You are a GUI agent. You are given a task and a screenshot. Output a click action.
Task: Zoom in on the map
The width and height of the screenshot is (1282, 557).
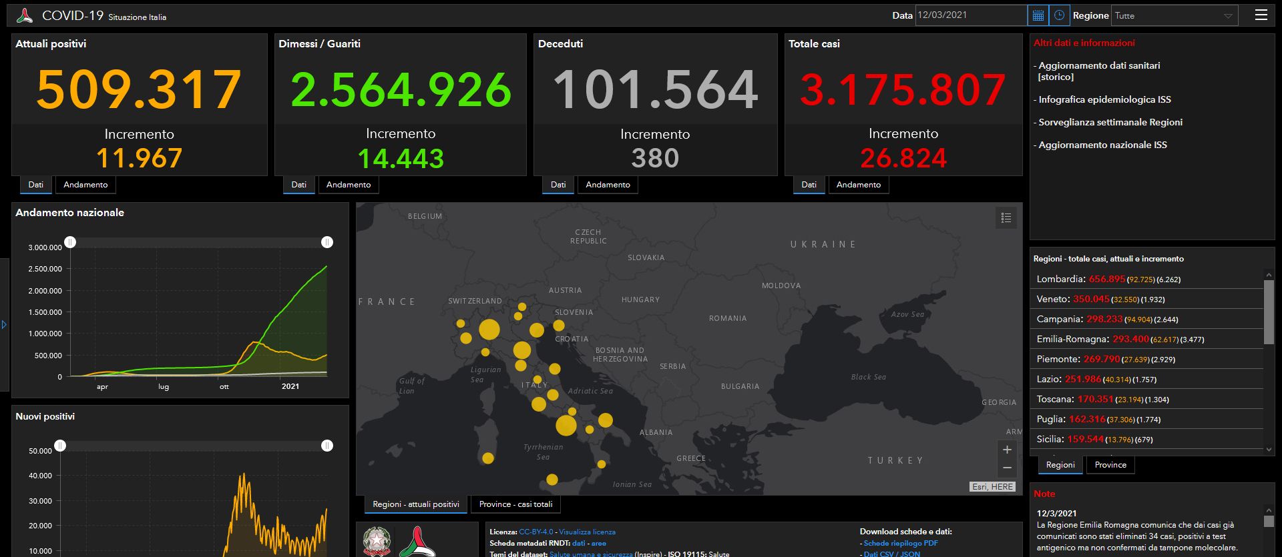pos(1007,450)
